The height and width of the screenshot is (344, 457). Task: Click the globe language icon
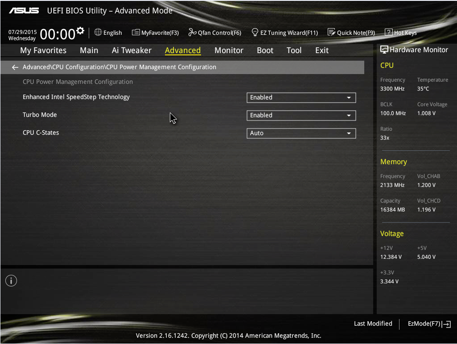[x=98, y=32]
